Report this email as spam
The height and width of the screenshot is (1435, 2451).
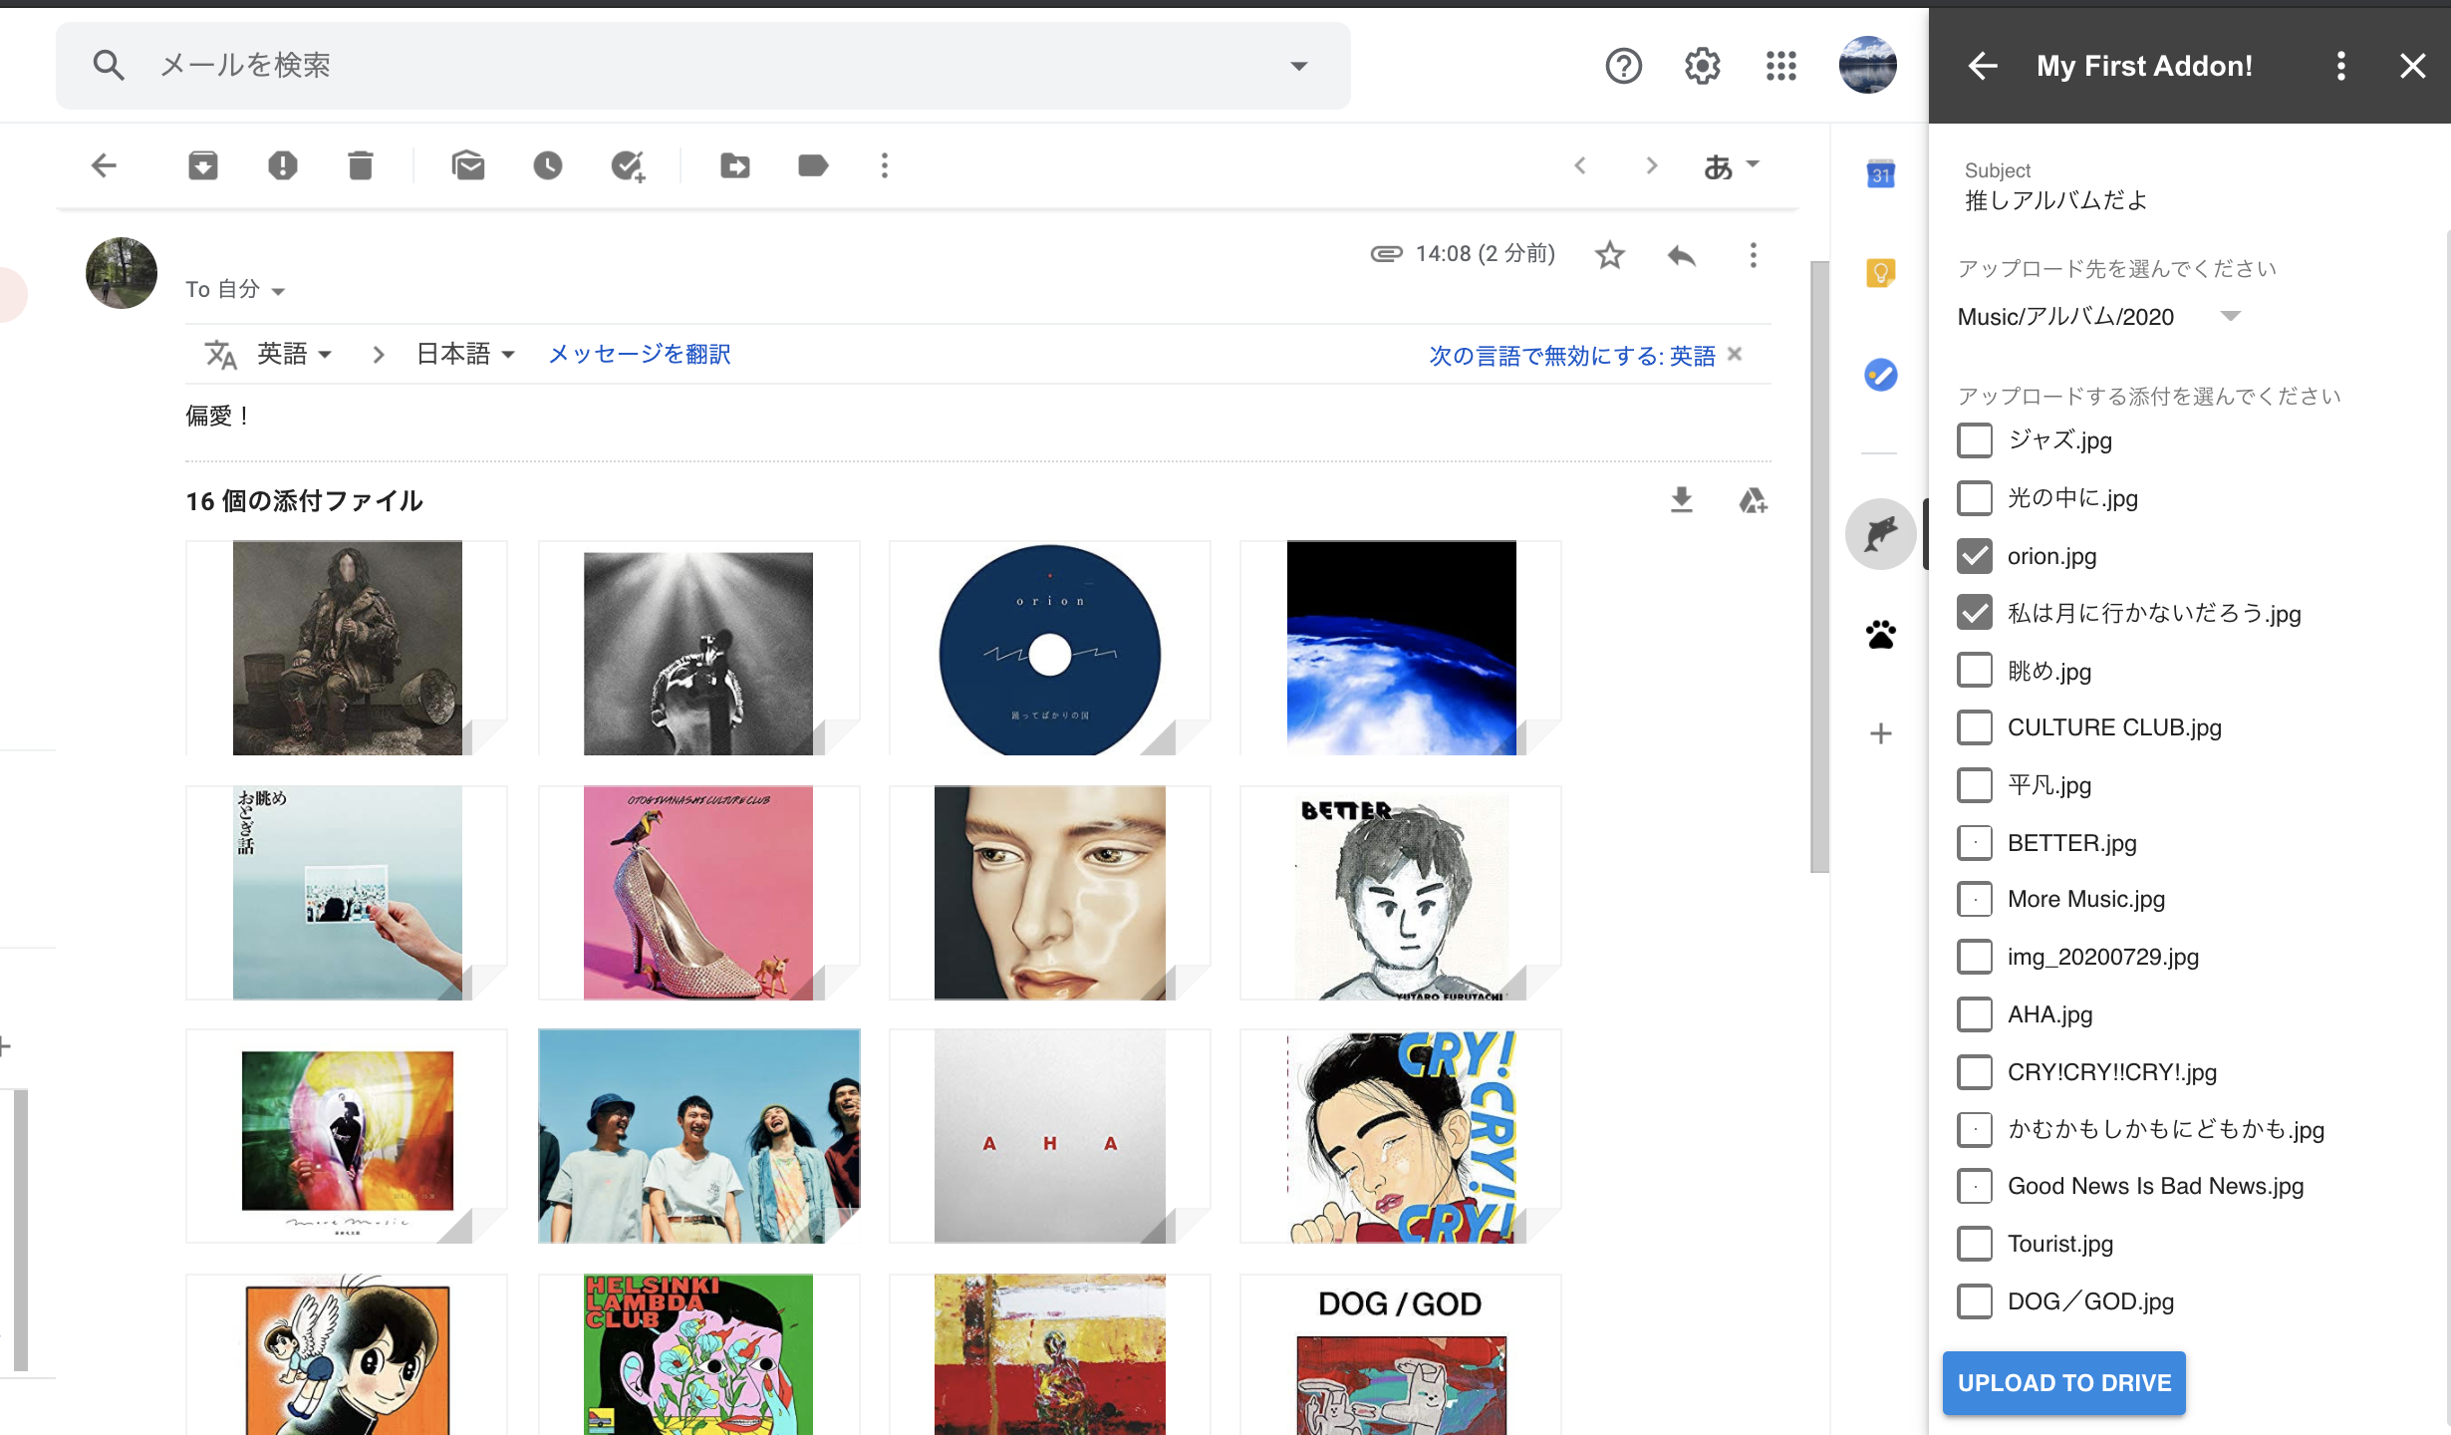[x=282, y=165]
